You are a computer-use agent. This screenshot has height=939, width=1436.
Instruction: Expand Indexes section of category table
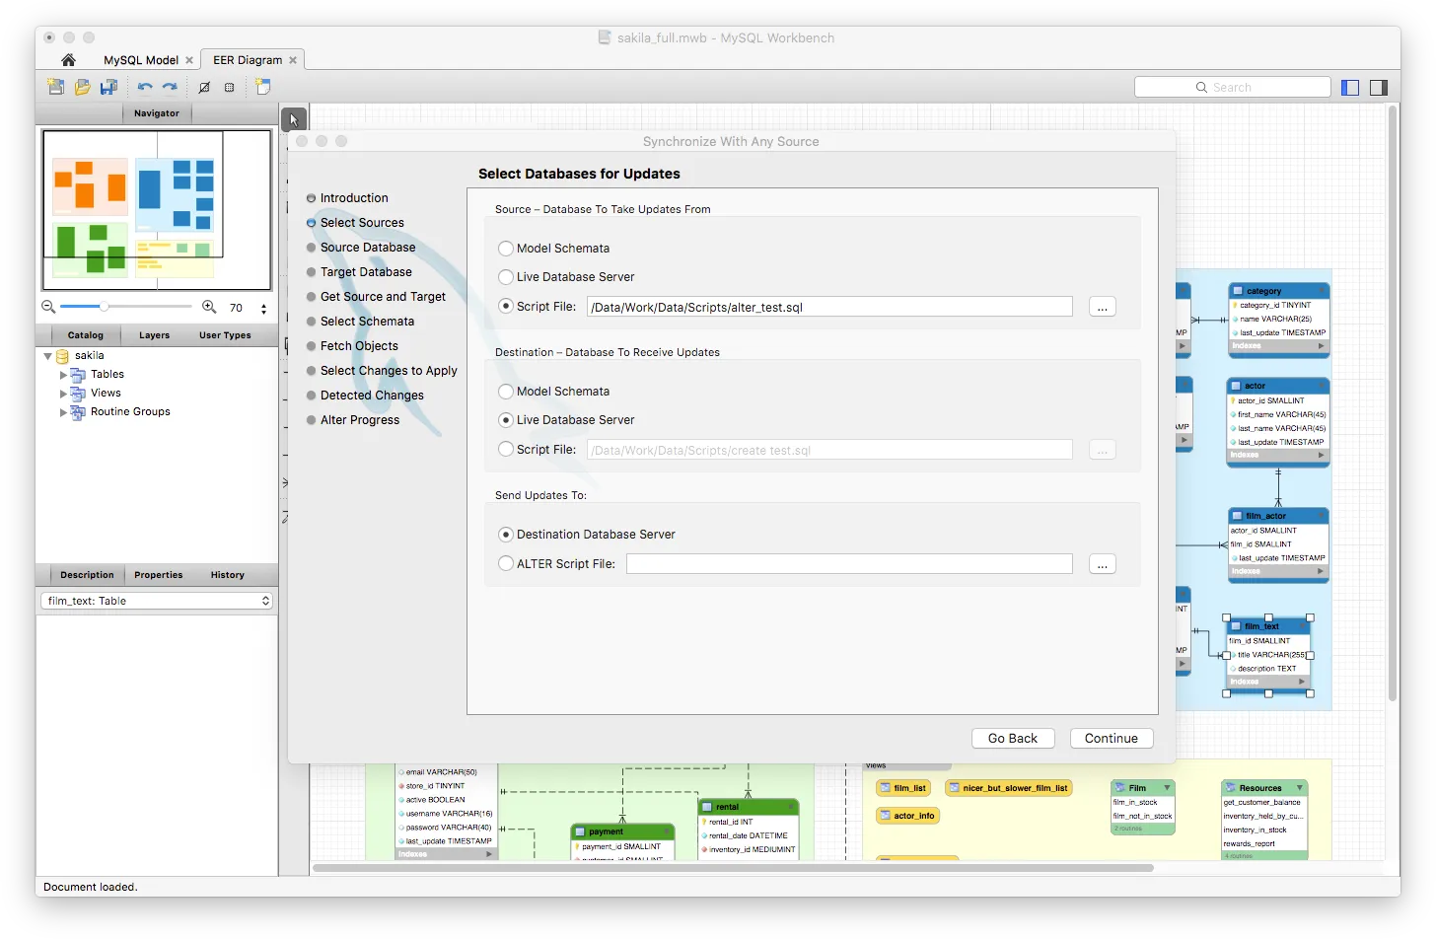1321,346
